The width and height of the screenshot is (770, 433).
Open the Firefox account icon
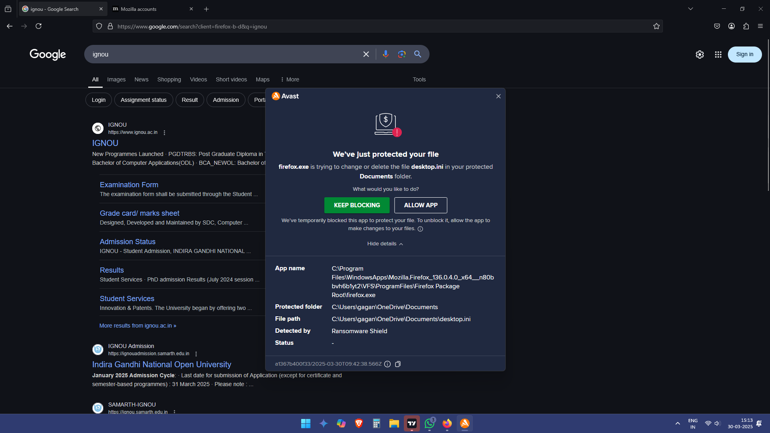click(x=731, y=26)
